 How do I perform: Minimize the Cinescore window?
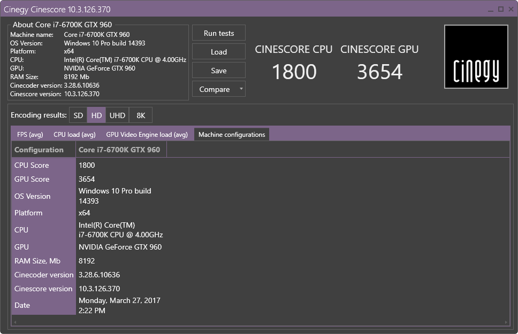point(491,10)
